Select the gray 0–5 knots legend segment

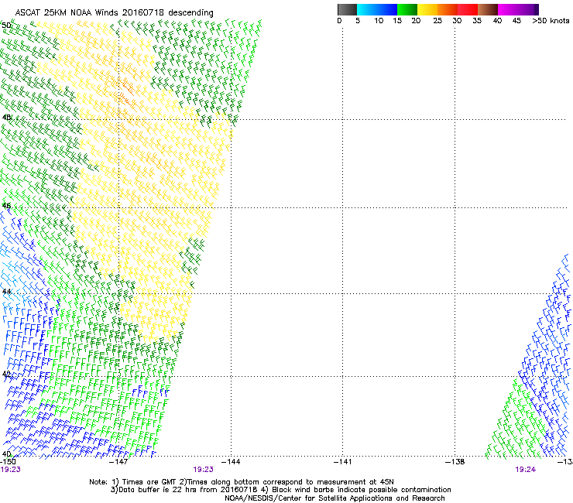347,9
